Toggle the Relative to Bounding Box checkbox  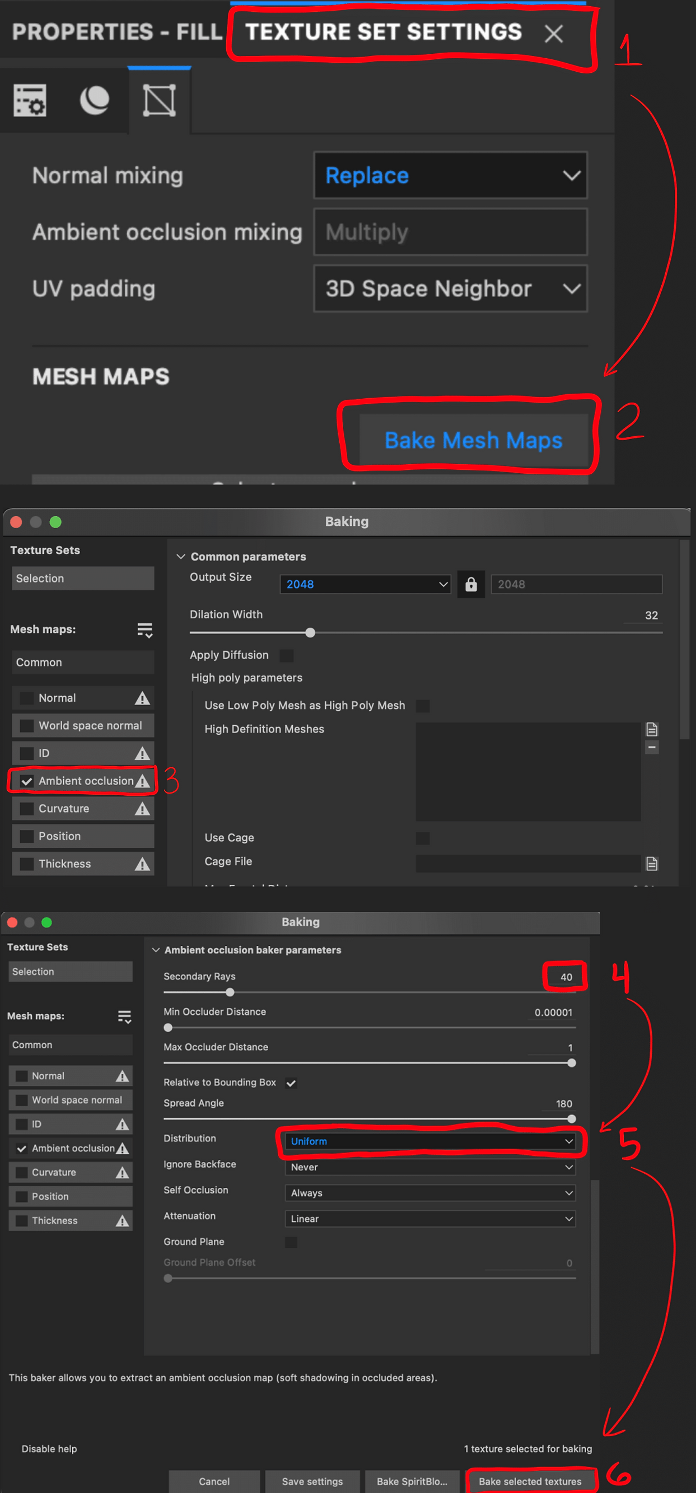[291, 1083]
